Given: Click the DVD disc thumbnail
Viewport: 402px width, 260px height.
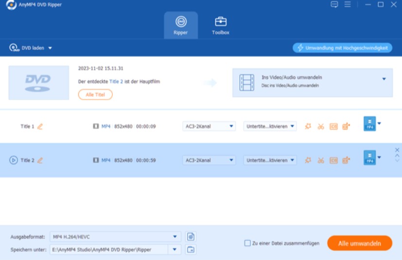Looking at the screenshot, I should (39, 83).
